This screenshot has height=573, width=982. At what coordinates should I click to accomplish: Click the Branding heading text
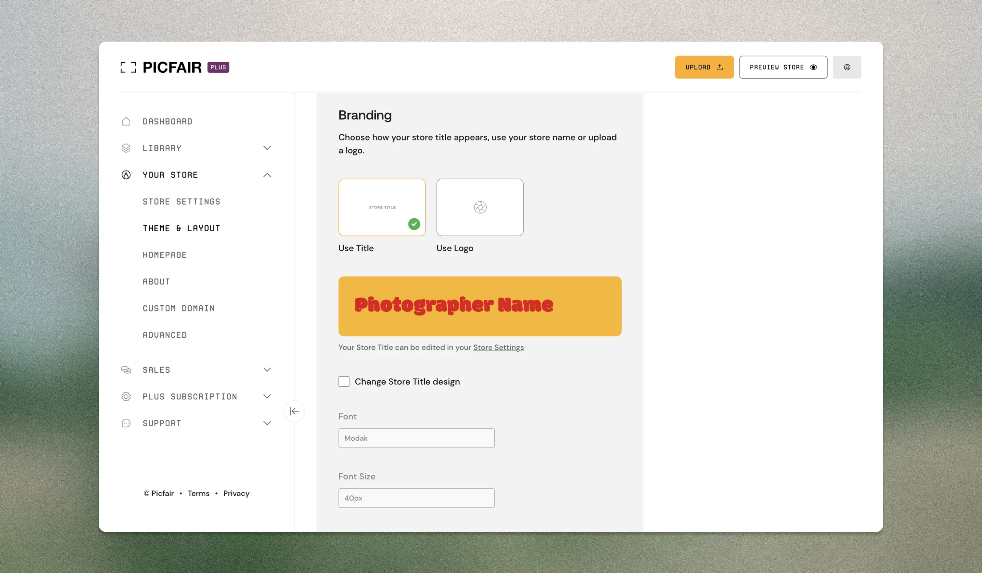click(x=365, y=115)
